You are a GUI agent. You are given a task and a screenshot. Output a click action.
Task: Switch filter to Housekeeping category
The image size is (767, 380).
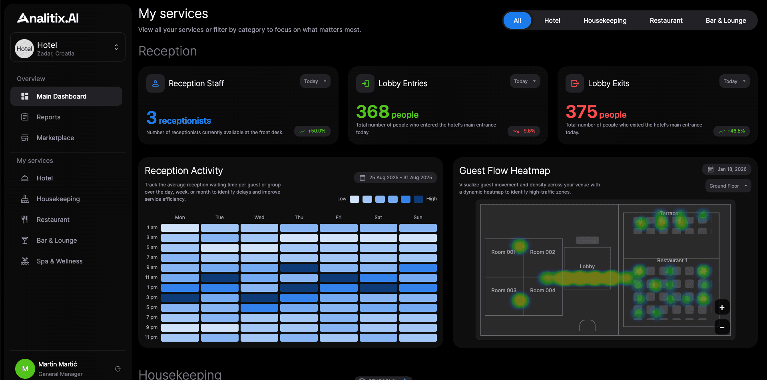(605, 20)
